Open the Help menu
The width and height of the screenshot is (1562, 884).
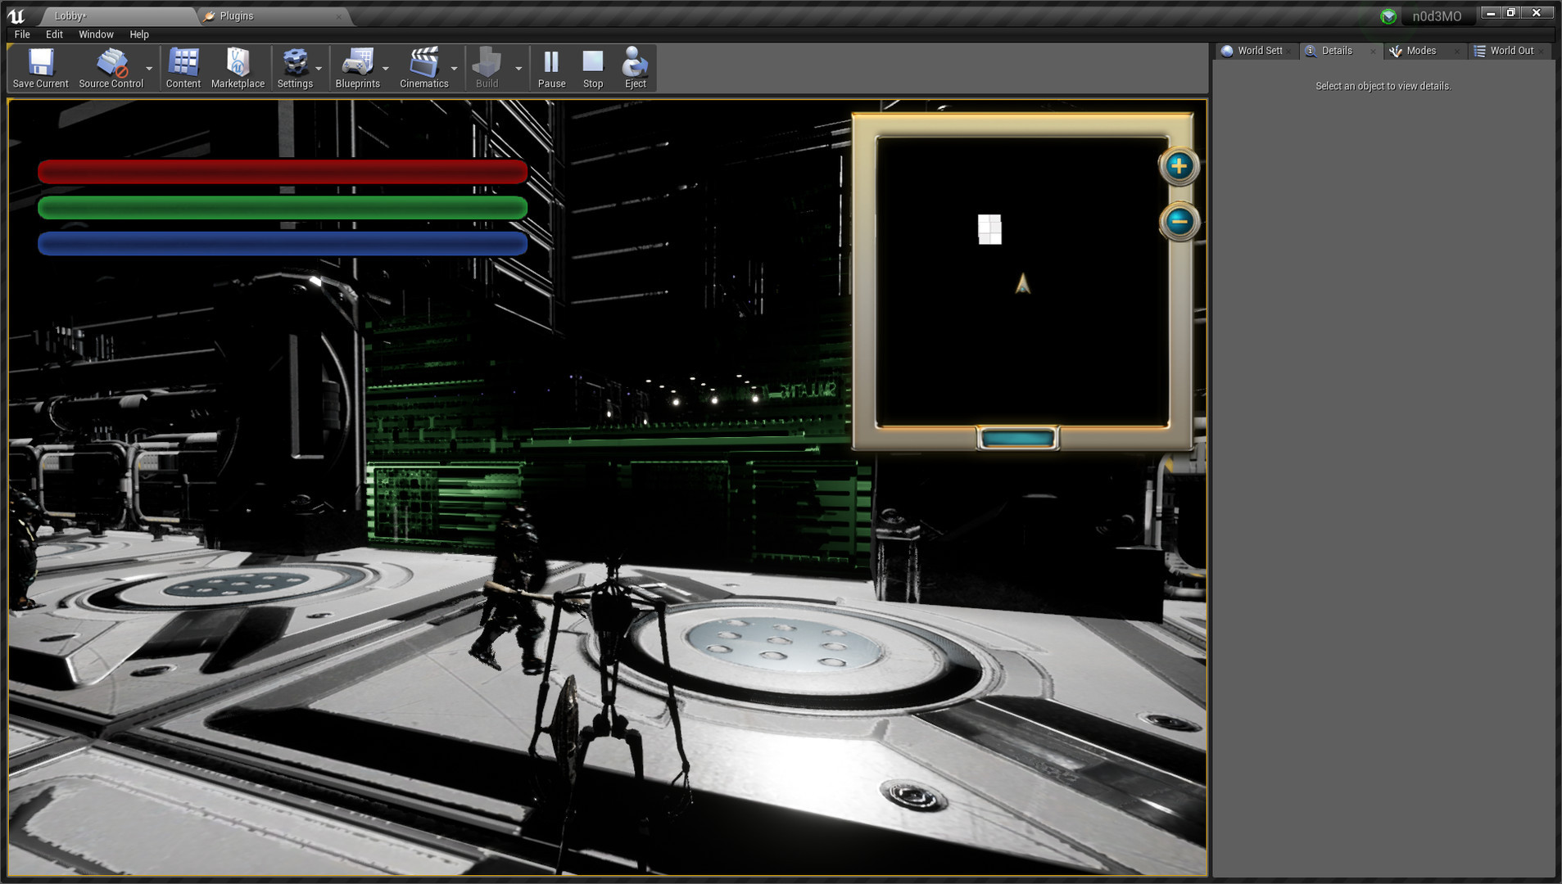139,34
